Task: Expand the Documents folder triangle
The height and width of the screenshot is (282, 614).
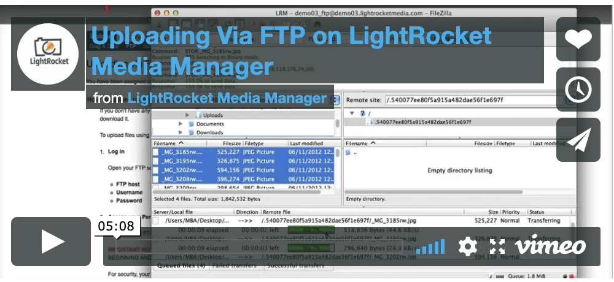Action: (x=181, y=124)
